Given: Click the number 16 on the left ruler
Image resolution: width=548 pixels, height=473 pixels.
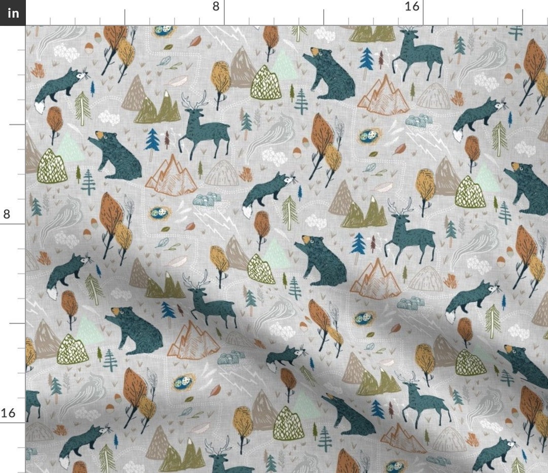Looking at the screenshot, I should pyautogui.click(x=9, y=413).
